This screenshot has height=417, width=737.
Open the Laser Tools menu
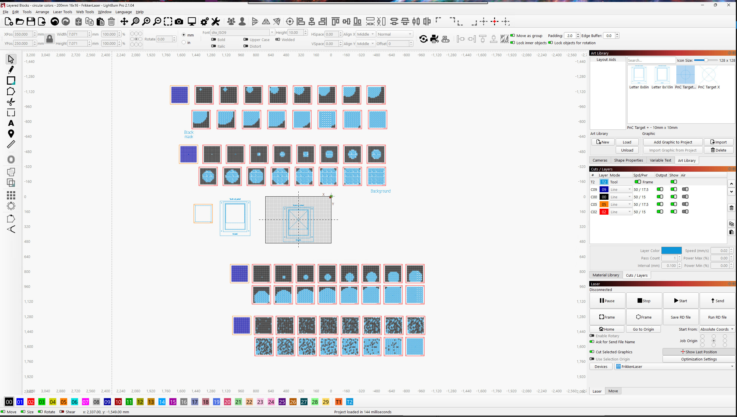point(62,12)
